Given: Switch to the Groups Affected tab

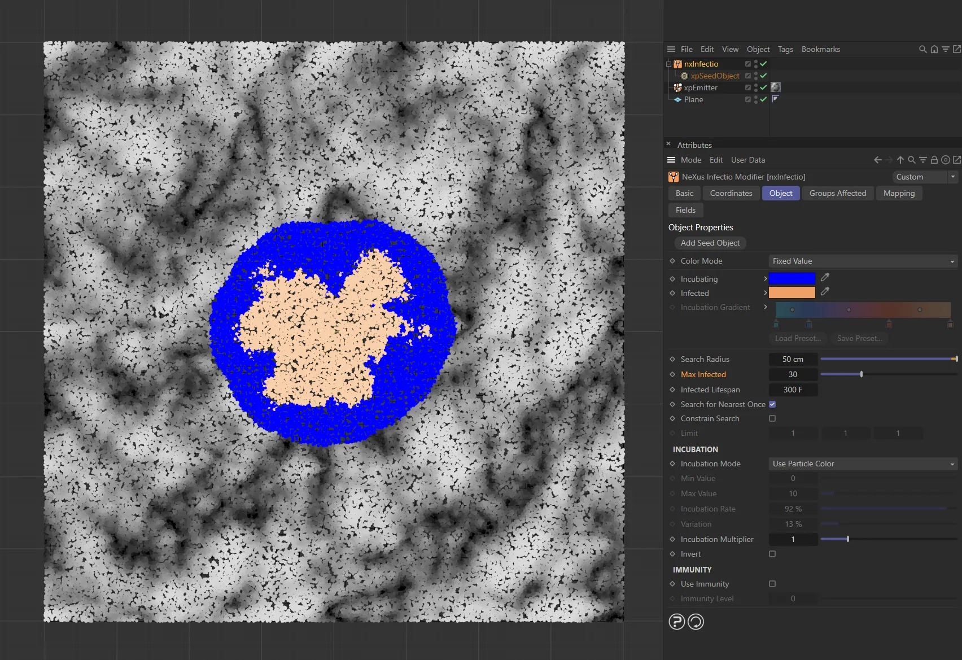Looking at the screenshot, I should 838,193.
